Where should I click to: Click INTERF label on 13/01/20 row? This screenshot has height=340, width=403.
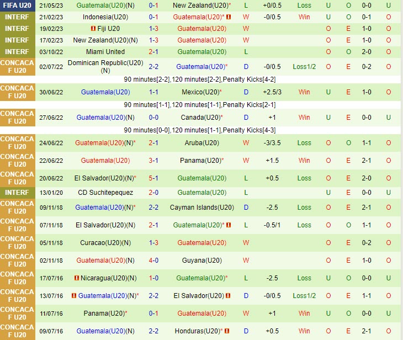coord(17,193)
